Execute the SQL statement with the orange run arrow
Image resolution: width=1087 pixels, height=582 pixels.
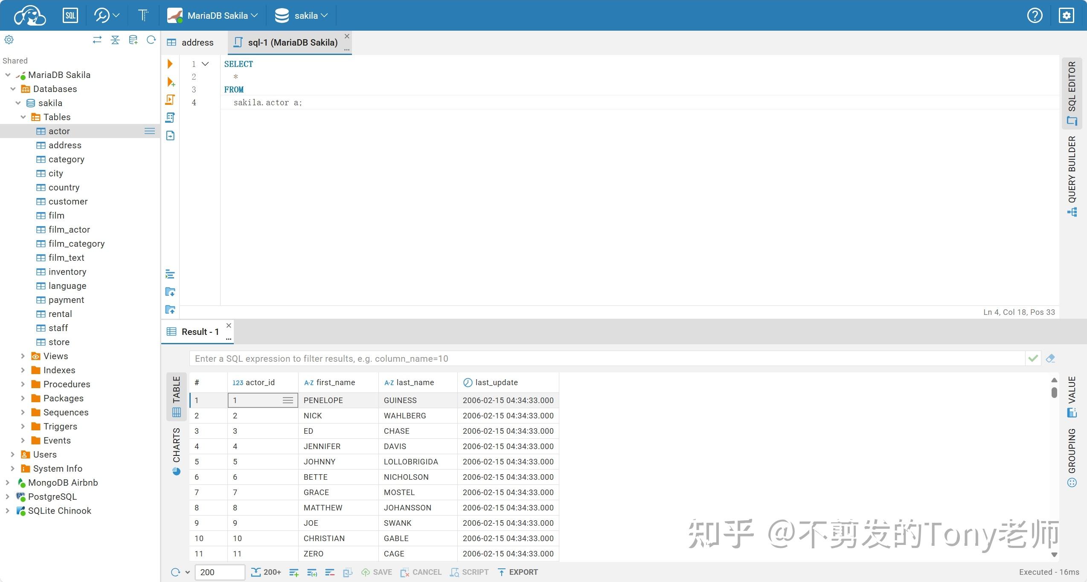170,64
